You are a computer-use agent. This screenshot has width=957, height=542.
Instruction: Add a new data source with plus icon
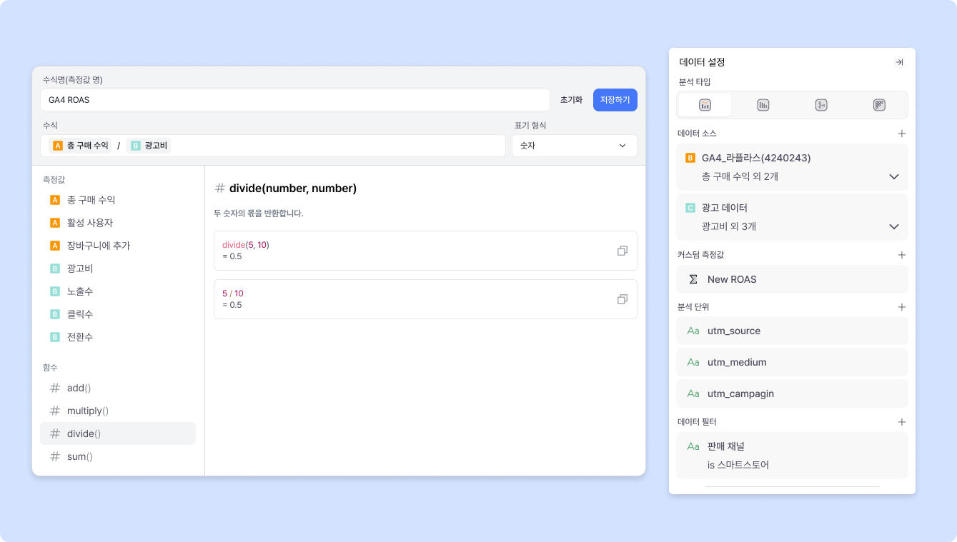901,133
